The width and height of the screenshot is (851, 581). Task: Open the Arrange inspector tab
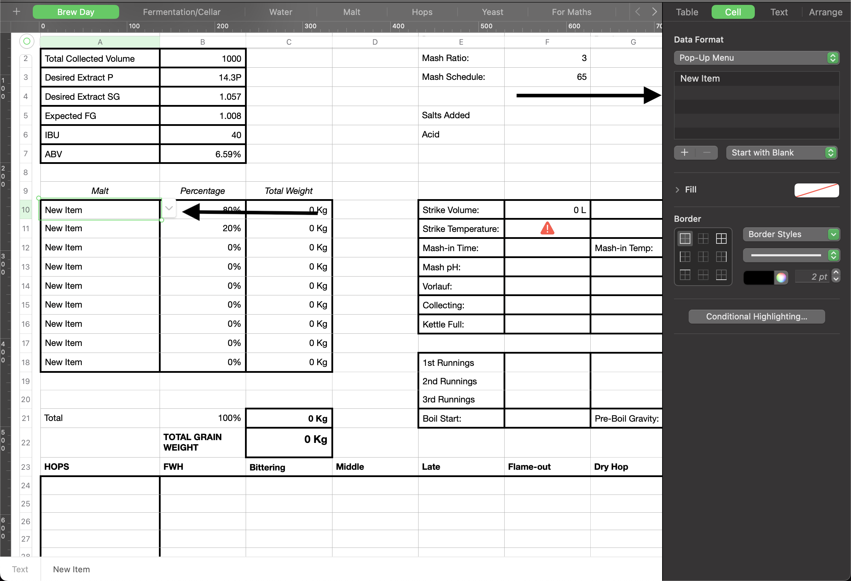(825, 12)
